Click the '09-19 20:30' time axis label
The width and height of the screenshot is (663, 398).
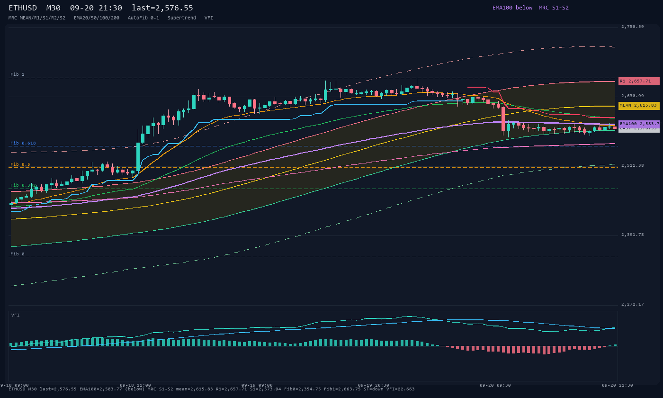374,385
